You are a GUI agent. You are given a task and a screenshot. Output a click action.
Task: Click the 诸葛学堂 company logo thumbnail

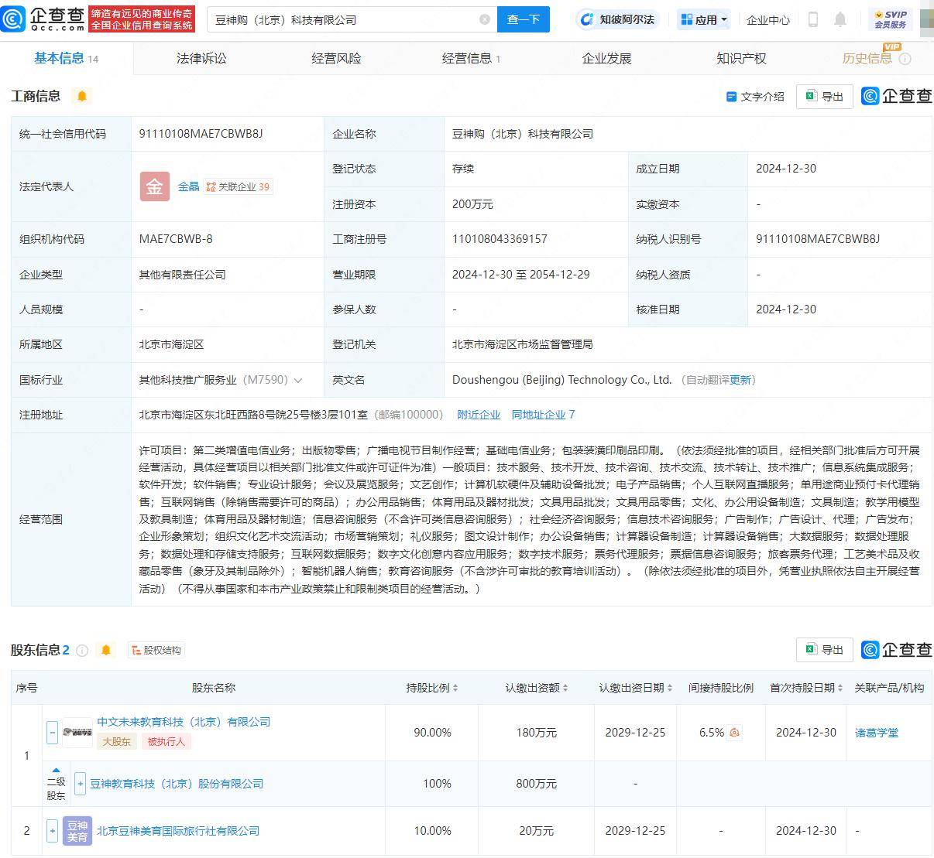coord(77,732)
